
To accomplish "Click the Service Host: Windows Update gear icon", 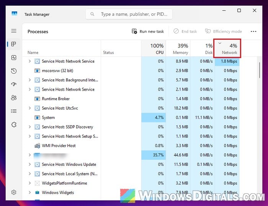I will (37, 164).
